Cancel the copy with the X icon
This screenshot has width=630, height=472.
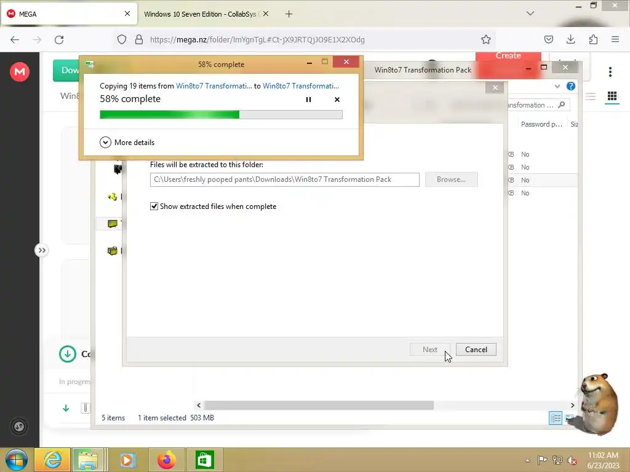point(337,100)
